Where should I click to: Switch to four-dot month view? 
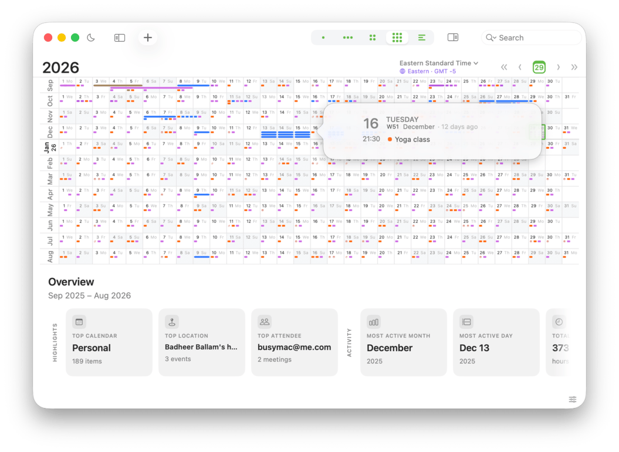[x=373, y=38]
